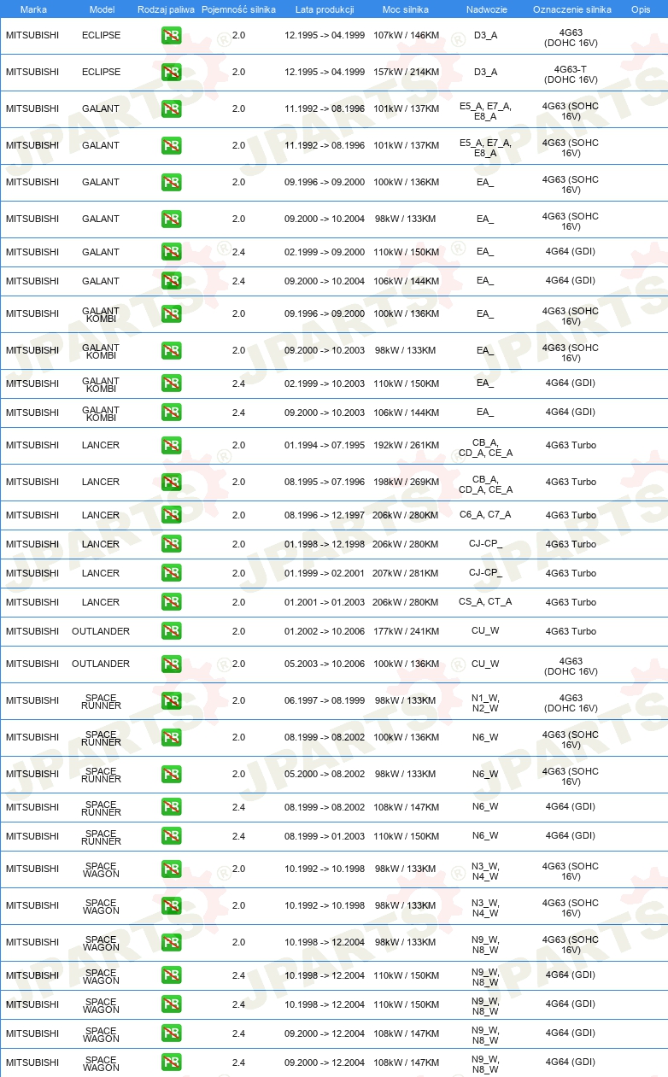Select body code N1_W, N2_W
The width and height of the screenshot is (668, 1077).
tap(485, 704)
